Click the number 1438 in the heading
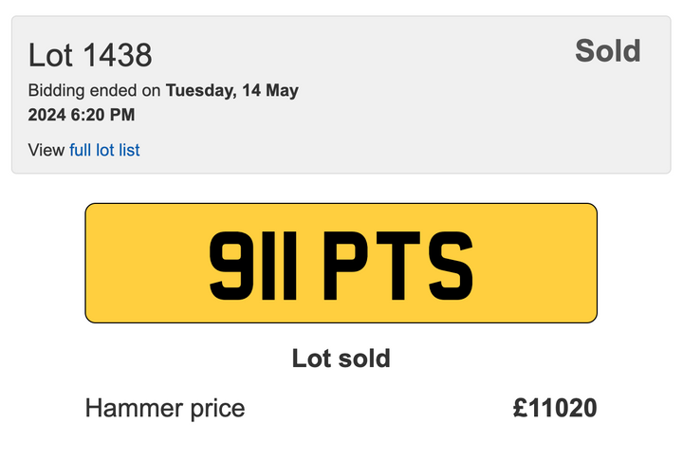Screen dimensions: 683x460 pos(118,55)
